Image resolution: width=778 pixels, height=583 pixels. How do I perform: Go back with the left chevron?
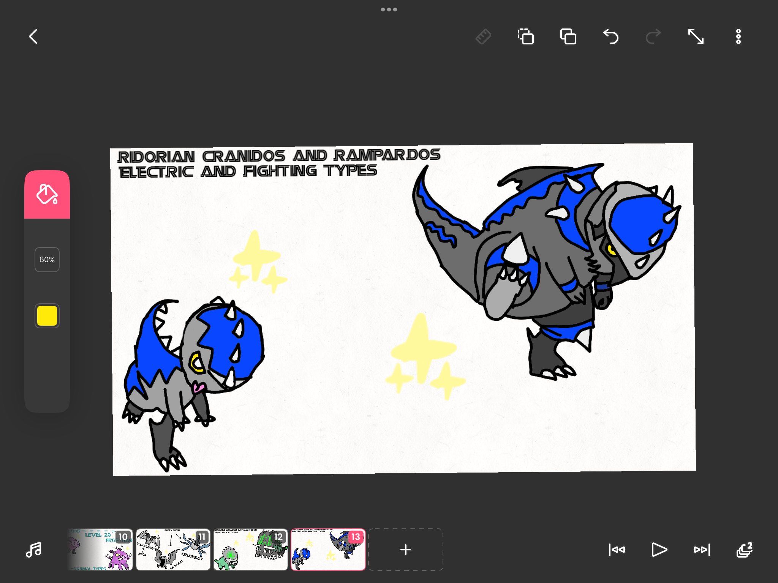[33, 37]
